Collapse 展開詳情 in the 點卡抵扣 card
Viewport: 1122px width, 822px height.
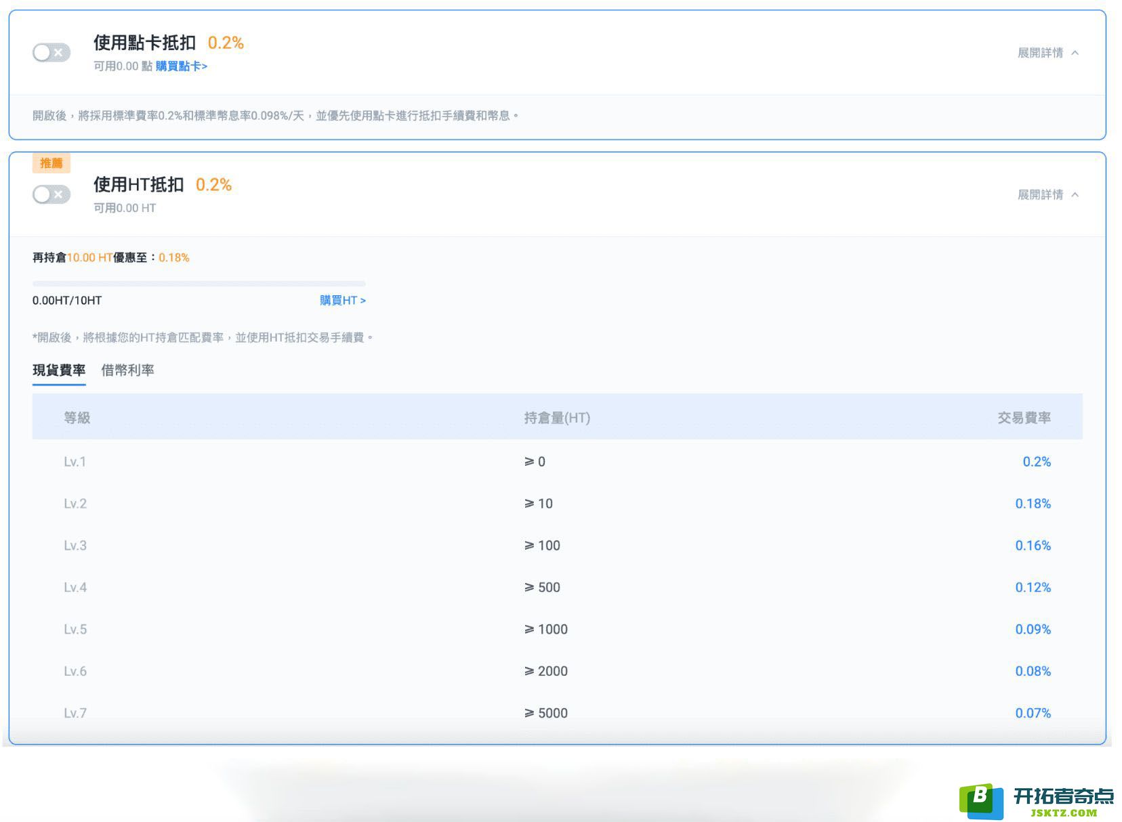(x=1047, y=53)
